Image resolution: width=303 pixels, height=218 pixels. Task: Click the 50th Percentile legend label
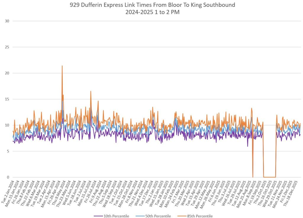157,216
